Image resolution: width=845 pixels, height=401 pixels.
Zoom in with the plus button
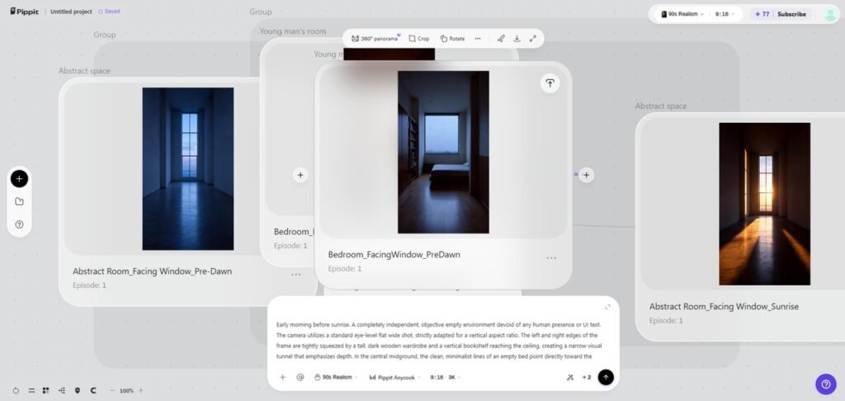tap(140, 390)
